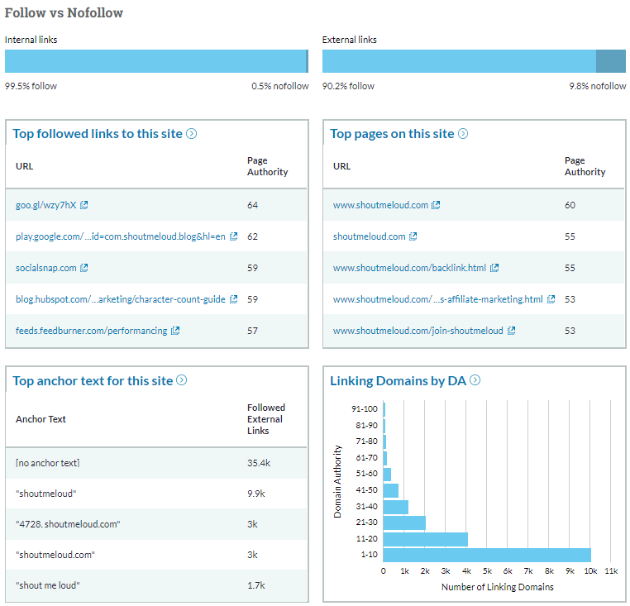Visit the s-affiliate-marketing.html page link
630x606 pixels.
pyautogui.click(x=438, y=299)
